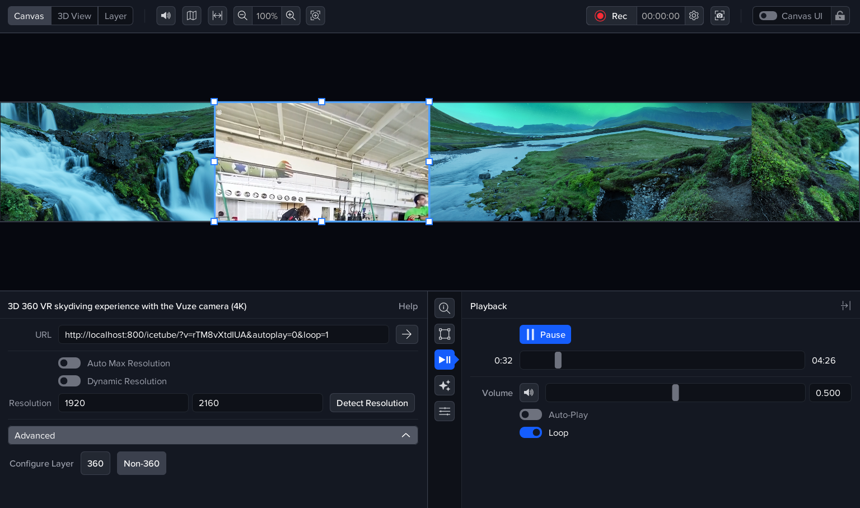860x508 pixels.
Task: Mute audio with the top toolbar speaker icon
Action: 166,16
